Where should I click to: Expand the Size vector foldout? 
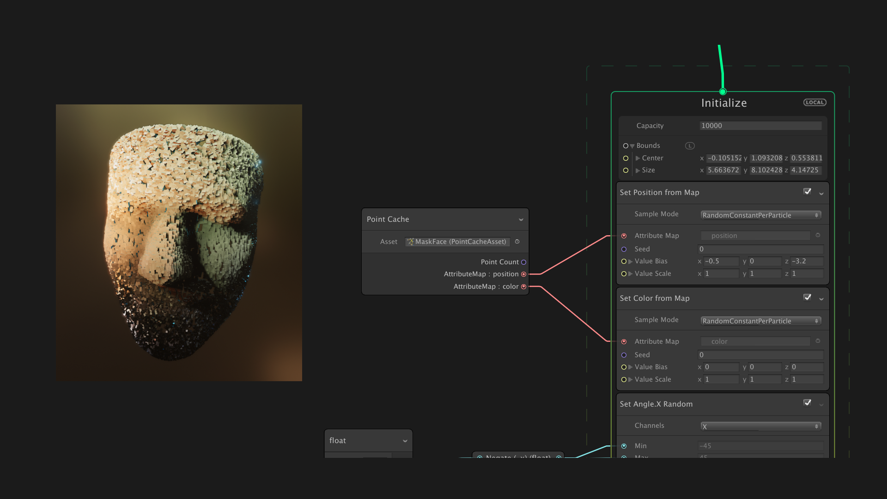tap(638, 170)
